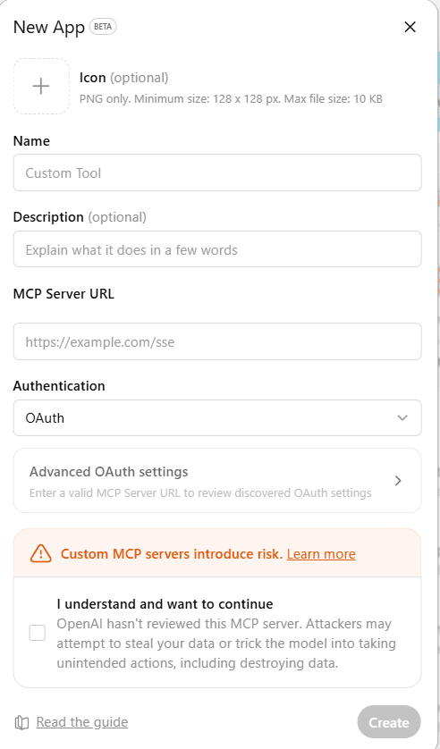Close the New App dialog
Image resolution: width=440 pixels, height=749 pixels.
pos(410,27)
